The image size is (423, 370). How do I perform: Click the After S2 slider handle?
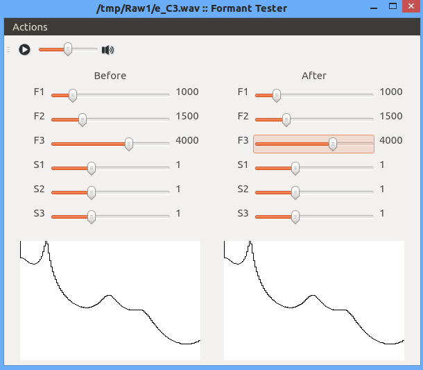295,192
